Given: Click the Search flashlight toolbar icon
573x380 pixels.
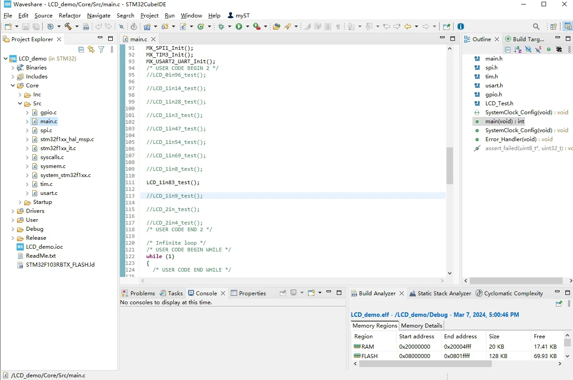Looking at the screenshot, I should [287, 26].
